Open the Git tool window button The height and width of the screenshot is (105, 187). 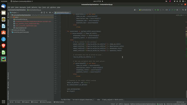pyautogui.click(x=12, y=102)
